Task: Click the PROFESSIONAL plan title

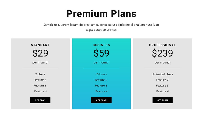Action: click(x=162, y=45)
